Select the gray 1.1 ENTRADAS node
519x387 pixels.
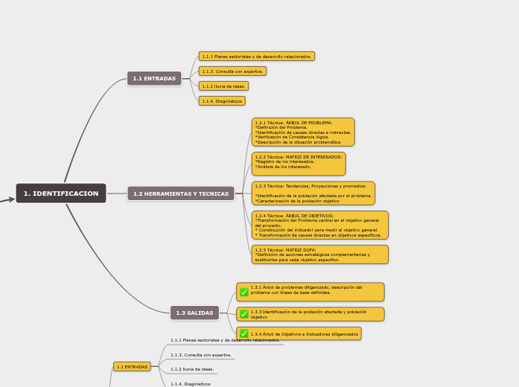point(154,78)
